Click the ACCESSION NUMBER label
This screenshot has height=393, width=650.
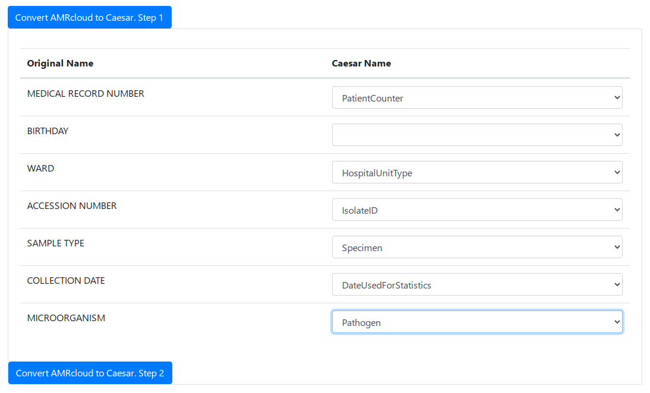click(72, 206)
